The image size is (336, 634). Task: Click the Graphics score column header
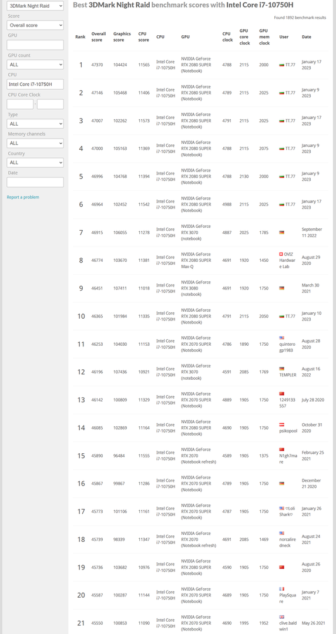(122, 37)
